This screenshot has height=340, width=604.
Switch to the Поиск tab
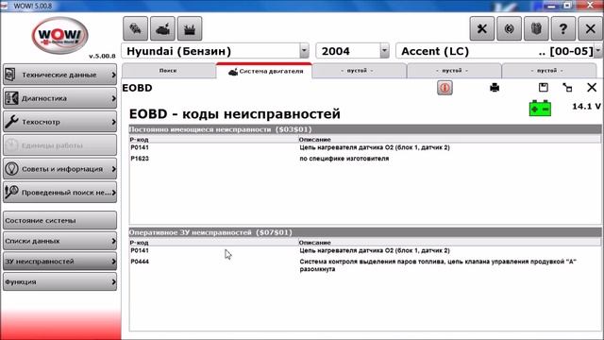pyautogui.click(x=168, y=71)
